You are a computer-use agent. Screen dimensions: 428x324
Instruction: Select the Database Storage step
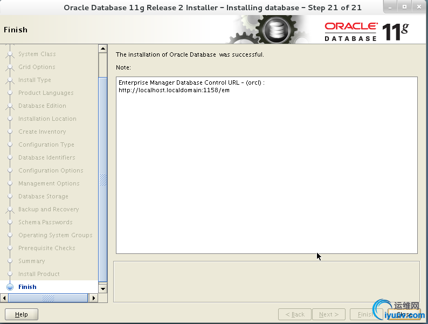(44, 196)
